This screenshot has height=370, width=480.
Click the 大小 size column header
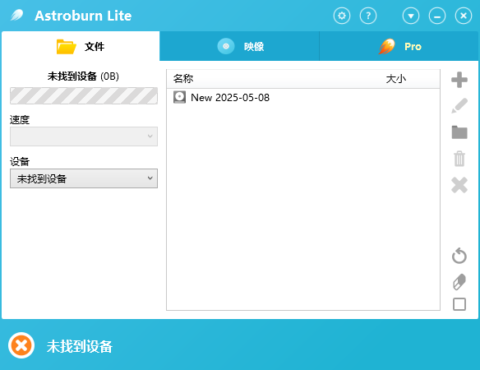click(x=395, y=79)
